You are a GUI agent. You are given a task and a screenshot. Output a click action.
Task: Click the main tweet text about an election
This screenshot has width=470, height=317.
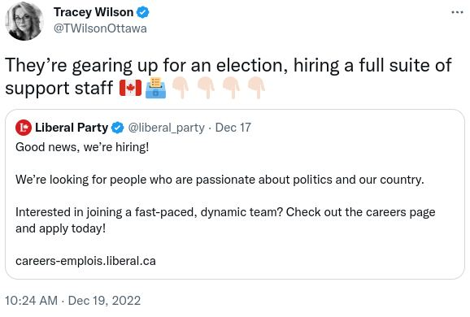pos(228,76)
